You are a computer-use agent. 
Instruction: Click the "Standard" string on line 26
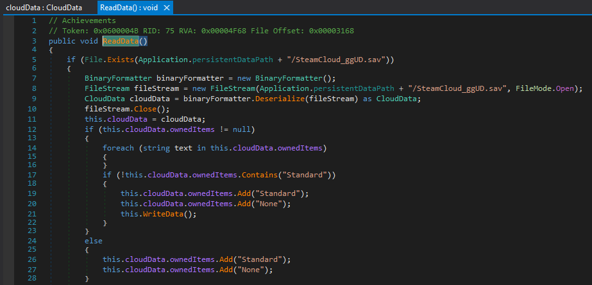tap(260, 260)
